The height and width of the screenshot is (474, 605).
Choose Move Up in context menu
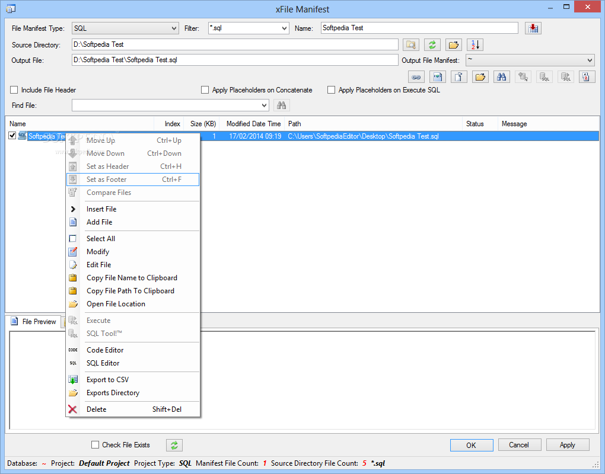[x=133, y=140]
